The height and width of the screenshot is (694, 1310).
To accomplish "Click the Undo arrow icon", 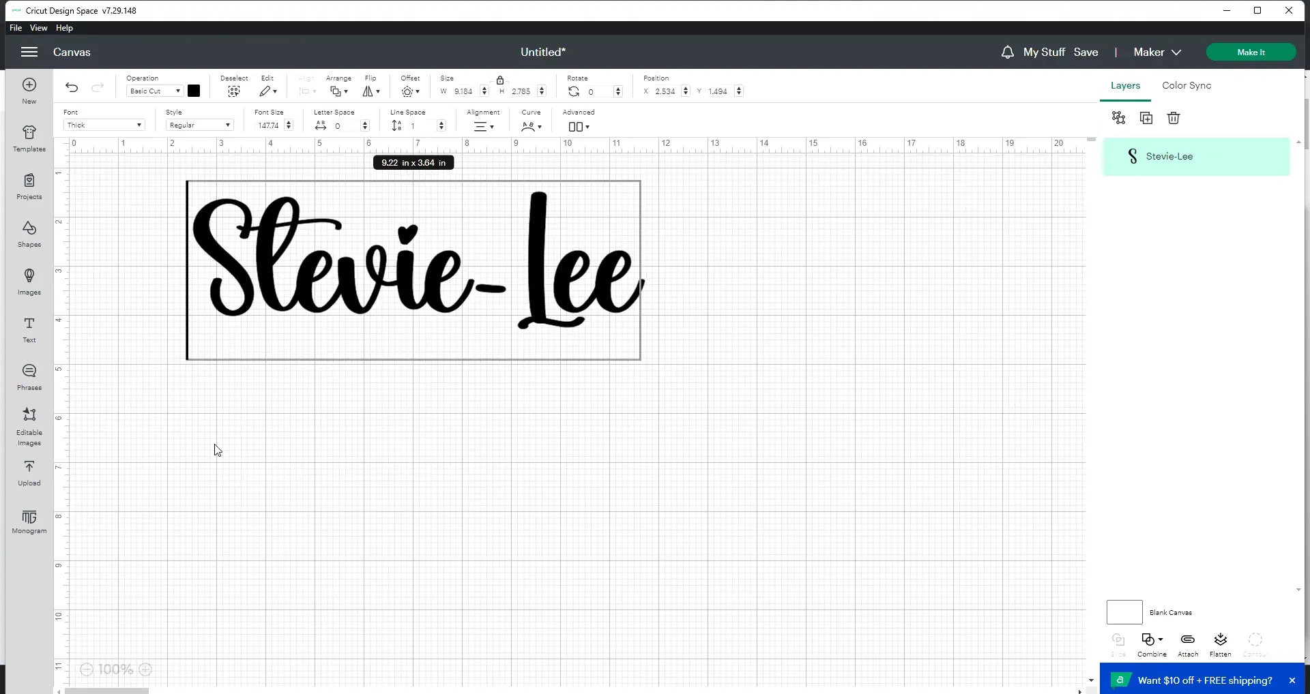I will (x=72, y=87).
